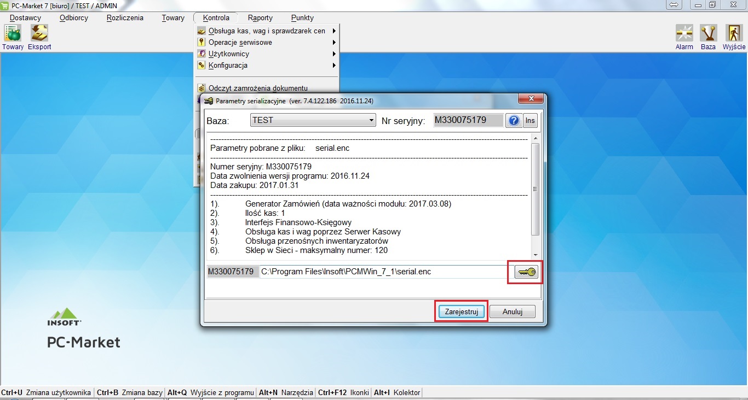Open the Eksport toolbar icon
Image resolution: width=748 pixels, height=400 pixels.
pyautogui.click(x=39, y=33)
